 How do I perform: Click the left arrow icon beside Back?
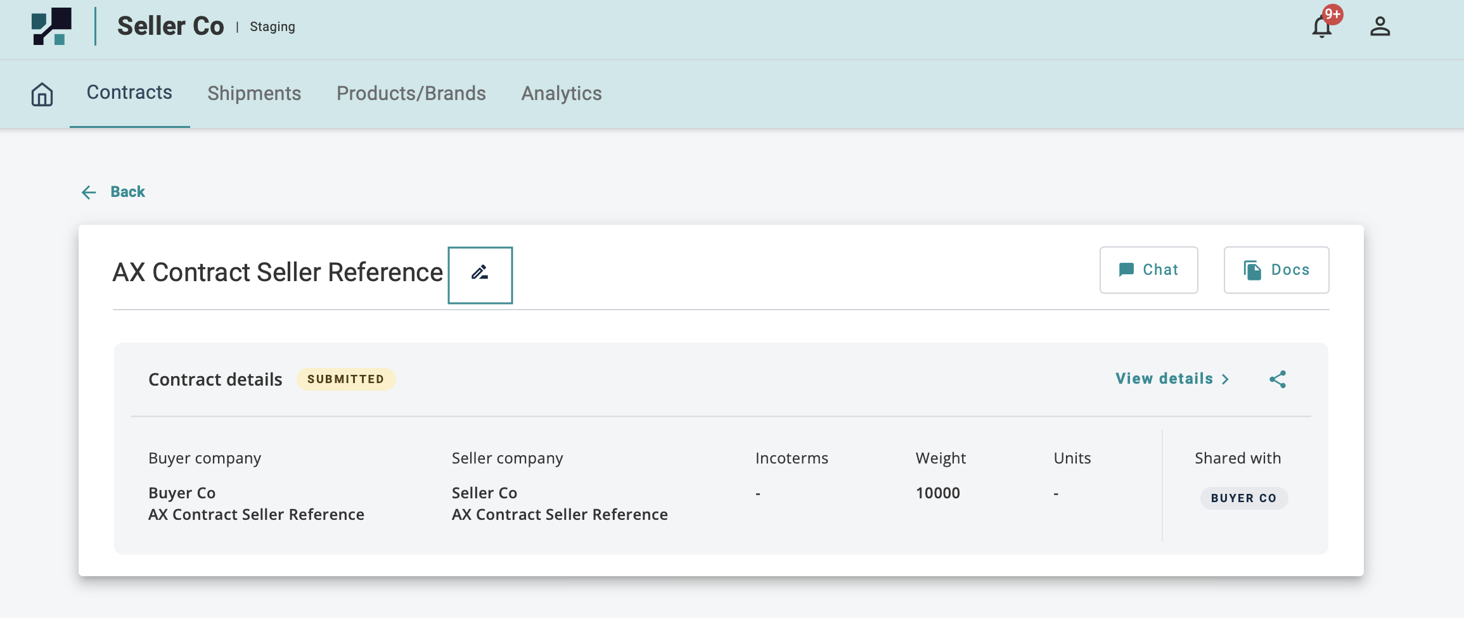[89, 192]
